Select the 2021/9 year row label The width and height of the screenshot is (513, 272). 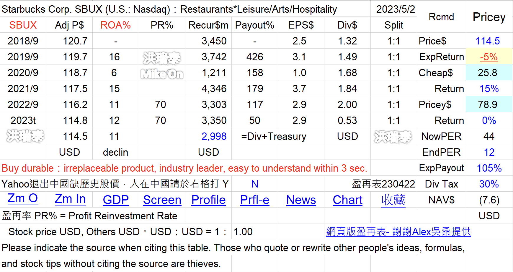pos(23,89)
